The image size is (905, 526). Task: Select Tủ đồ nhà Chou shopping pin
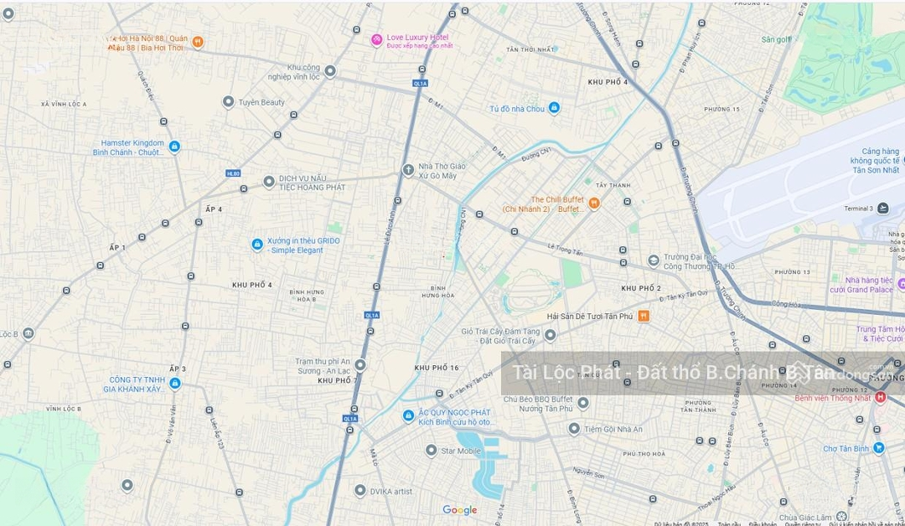(x=553, y=108)
